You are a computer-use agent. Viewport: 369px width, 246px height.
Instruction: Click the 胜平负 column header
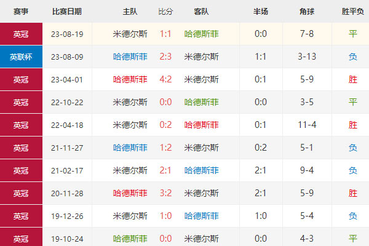click(352, 11)
